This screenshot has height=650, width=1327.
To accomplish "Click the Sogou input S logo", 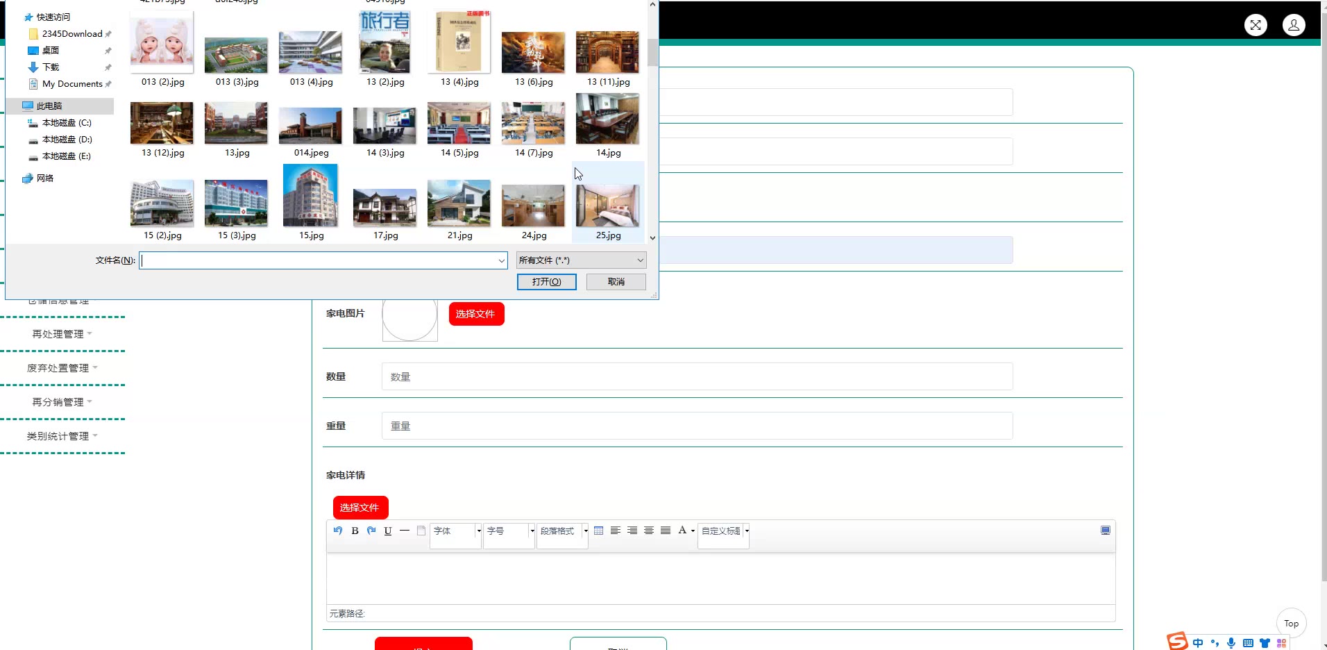I will click(1177, 641).
